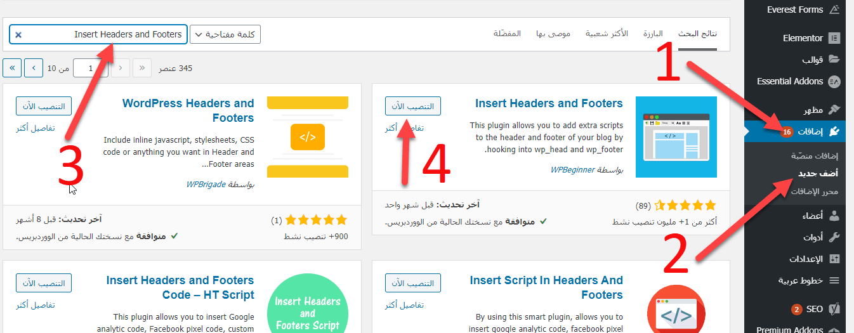Screen dimensions: 854x333
Task: Click the أعضاء user icon
Action: pos(834,216)
